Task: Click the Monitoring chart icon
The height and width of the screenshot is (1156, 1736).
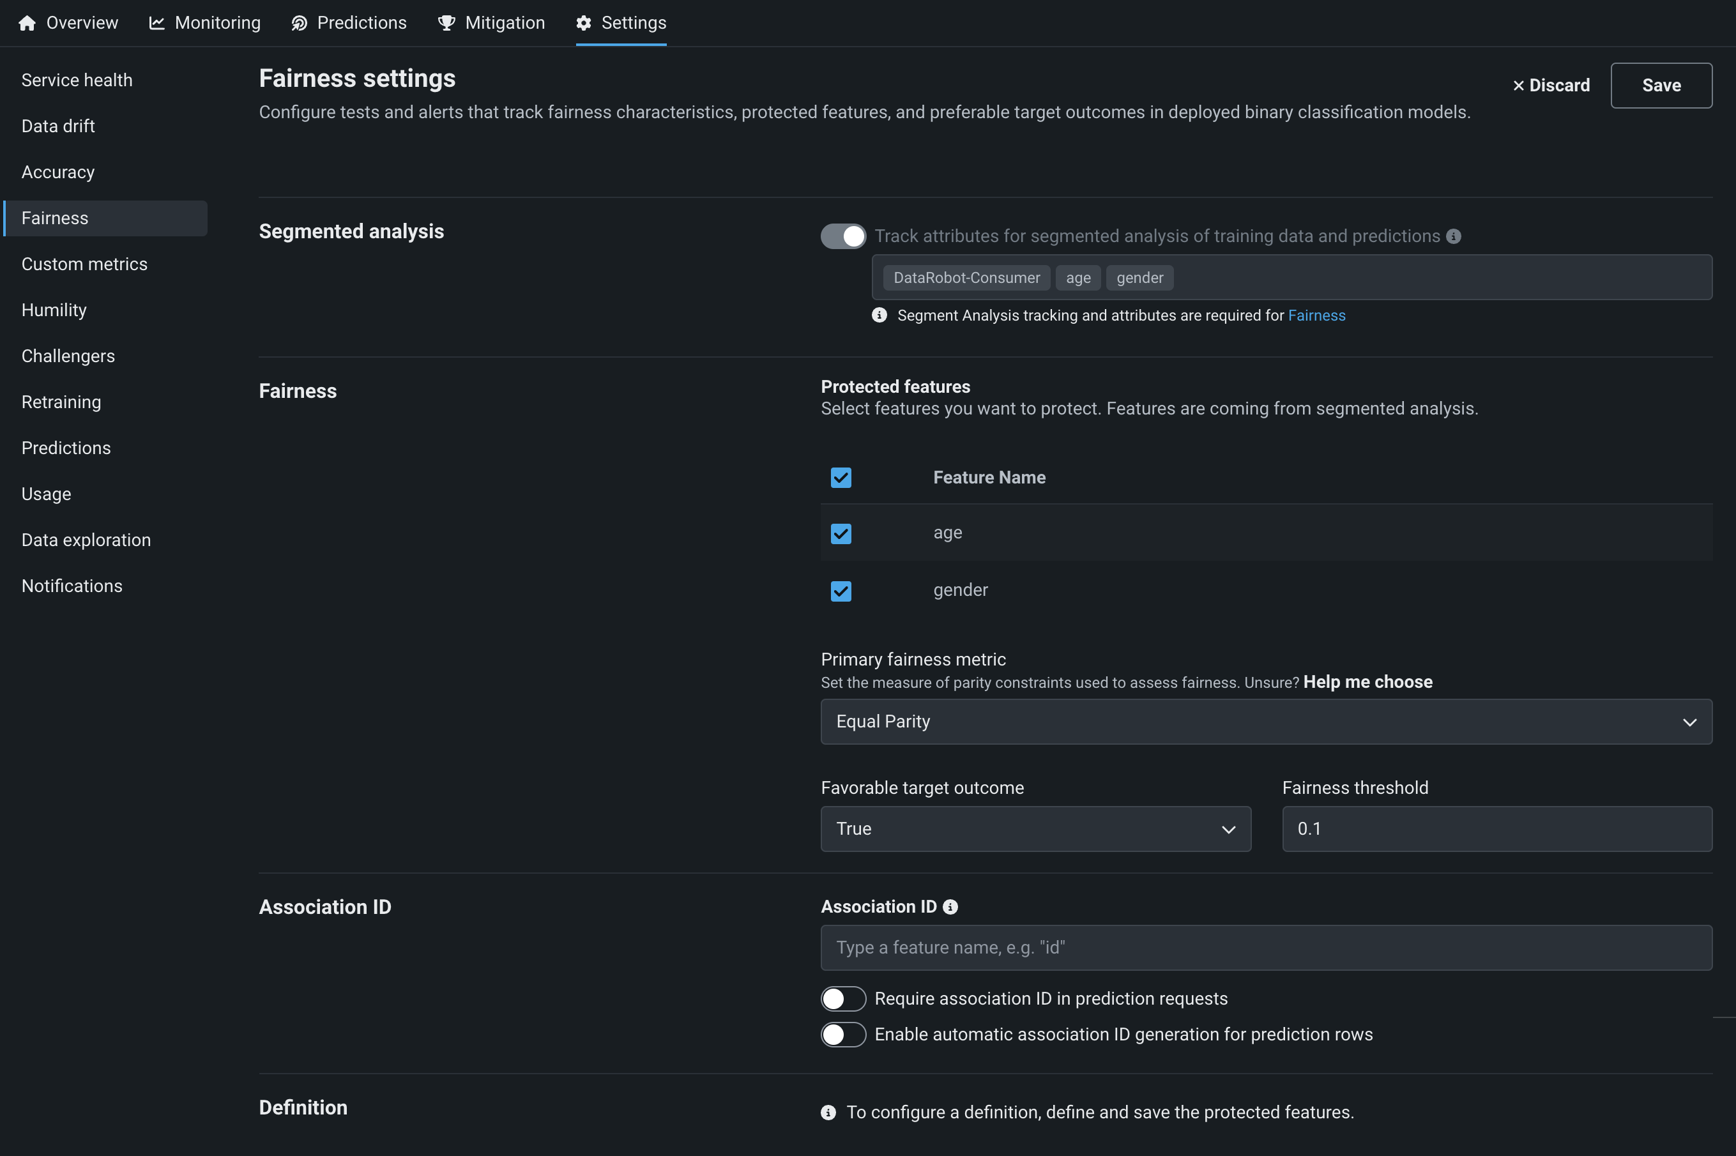Action: [156, 23]
